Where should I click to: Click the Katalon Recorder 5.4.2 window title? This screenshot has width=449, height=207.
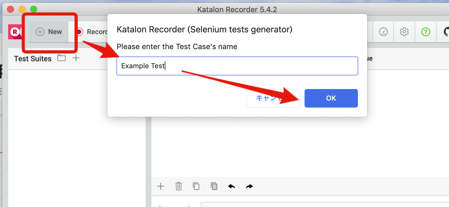pos(237,10)
